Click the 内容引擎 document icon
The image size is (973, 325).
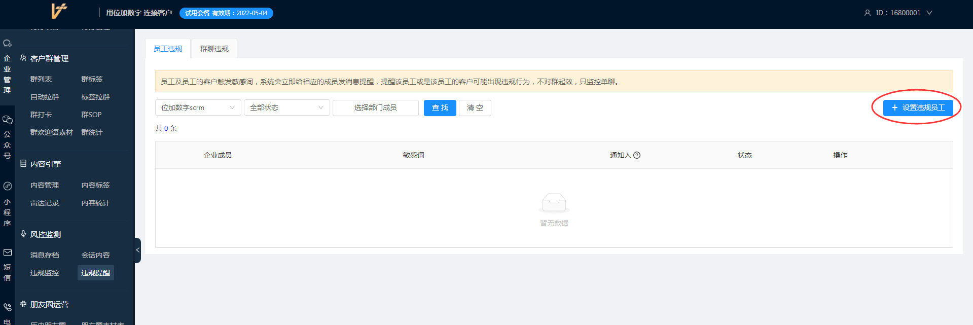click(23, 164)
